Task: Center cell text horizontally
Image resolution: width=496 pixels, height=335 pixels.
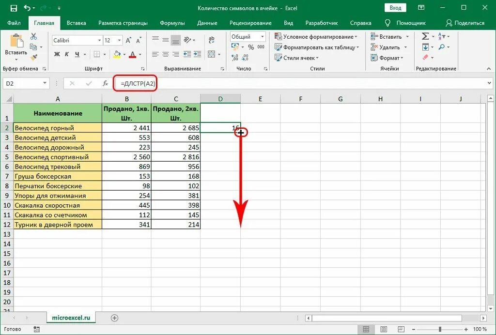Action: (x=166, y=54)
